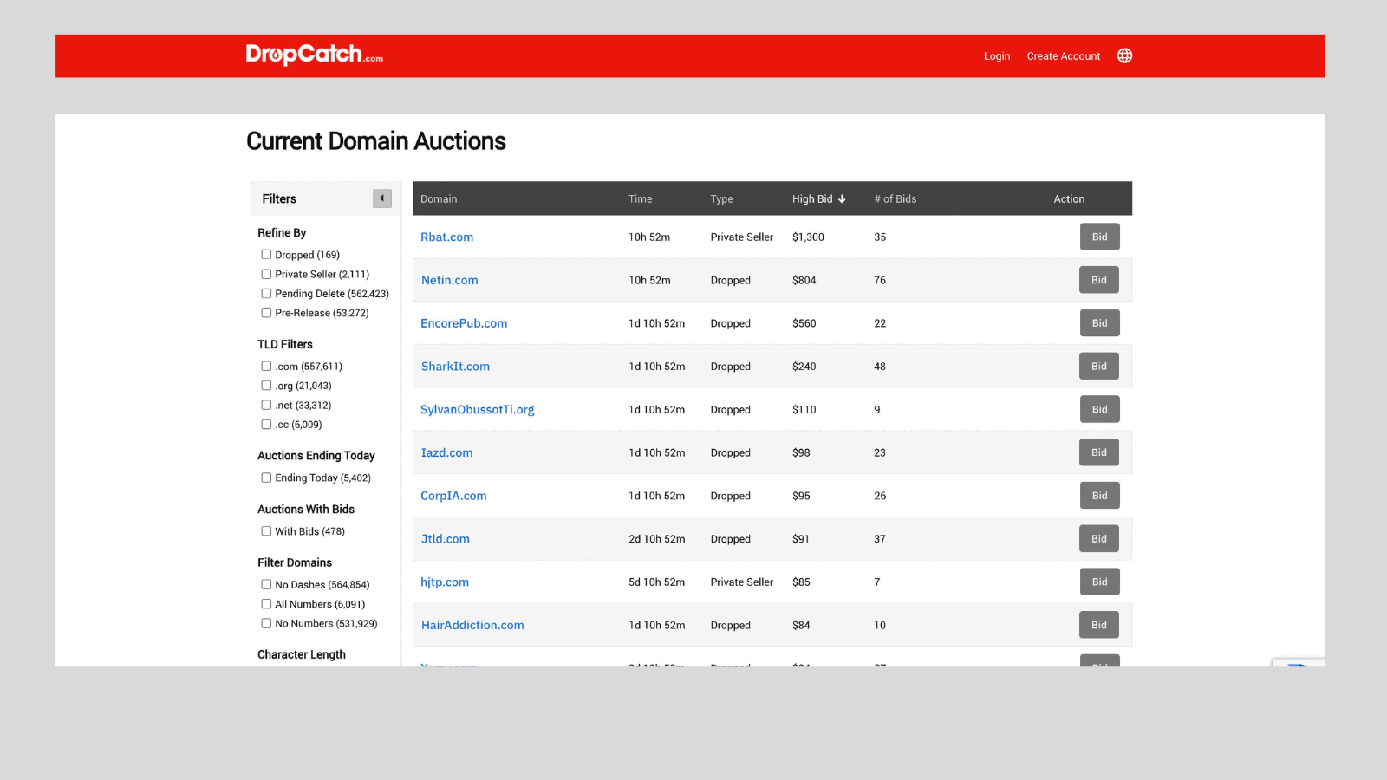Click the DropCatch.com logo
This screenshot has height=780, width=1387.
click(314, 55)
